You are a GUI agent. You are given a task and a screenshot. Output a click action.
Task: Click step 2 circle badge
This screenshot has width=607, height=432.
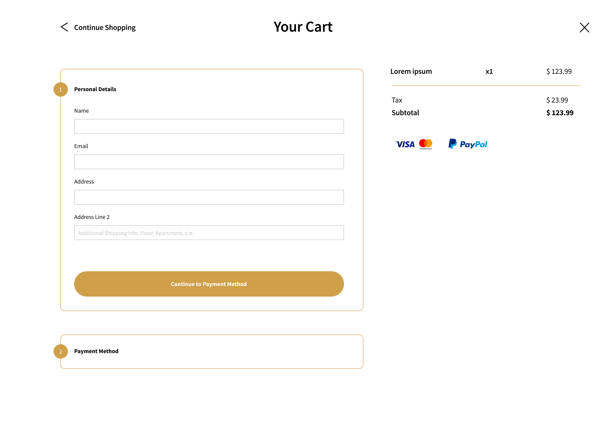[61, 351]
